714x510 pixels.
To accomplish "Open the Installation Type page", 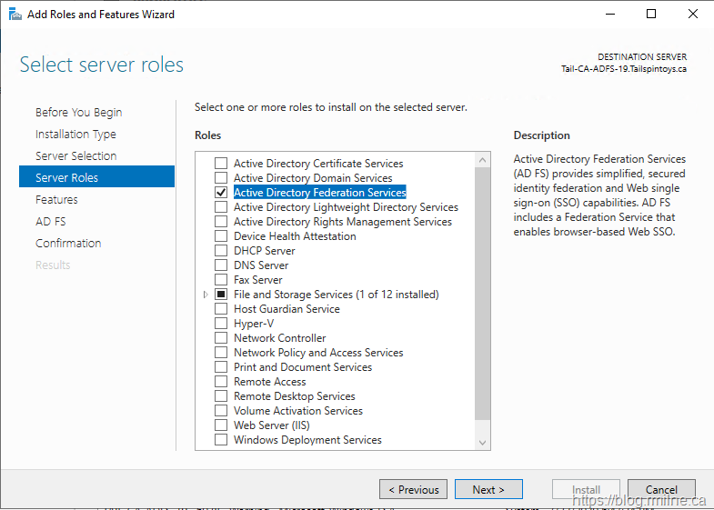I will pyautogui.click(x=75, y=135).
